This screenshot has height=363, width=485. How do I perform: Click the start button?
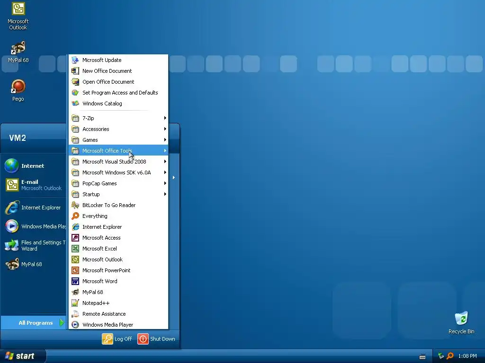pos(23,356)
